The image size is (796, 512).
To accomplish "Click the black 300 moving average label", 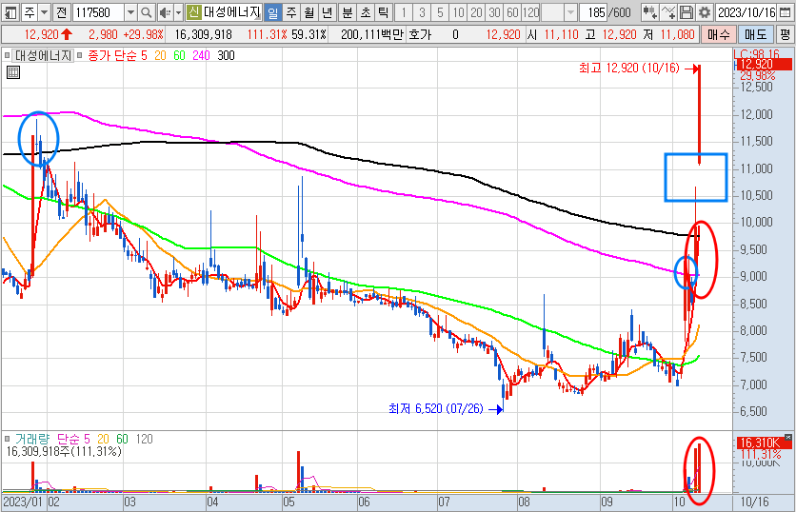I will (x=226, y=55).
